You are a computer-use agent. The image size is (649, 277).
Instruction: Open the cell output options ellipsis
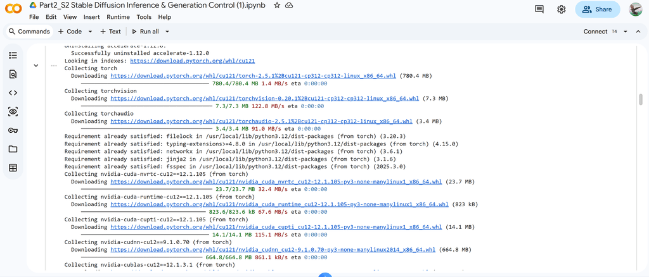(54, 65)
